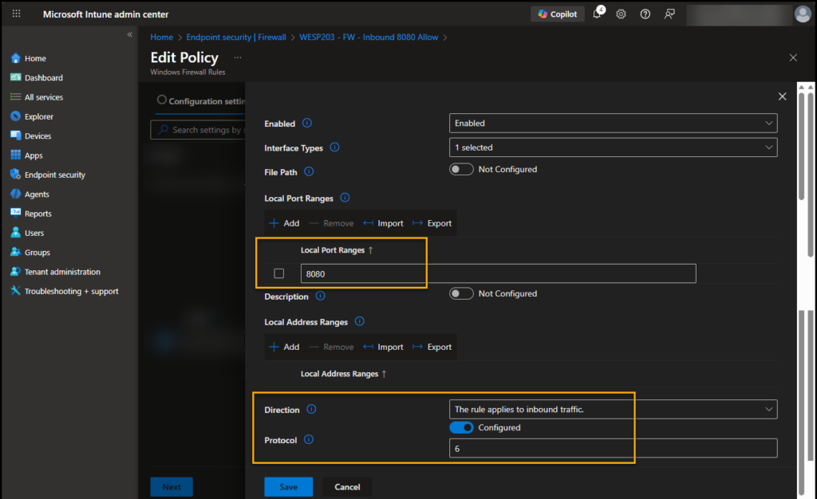Open the inbound traffic Direction dropdown

click(613, 409)
